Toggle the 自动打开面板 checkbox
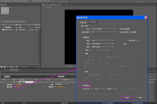The height and width of the screenshot is (104, 157). (57, 2)
